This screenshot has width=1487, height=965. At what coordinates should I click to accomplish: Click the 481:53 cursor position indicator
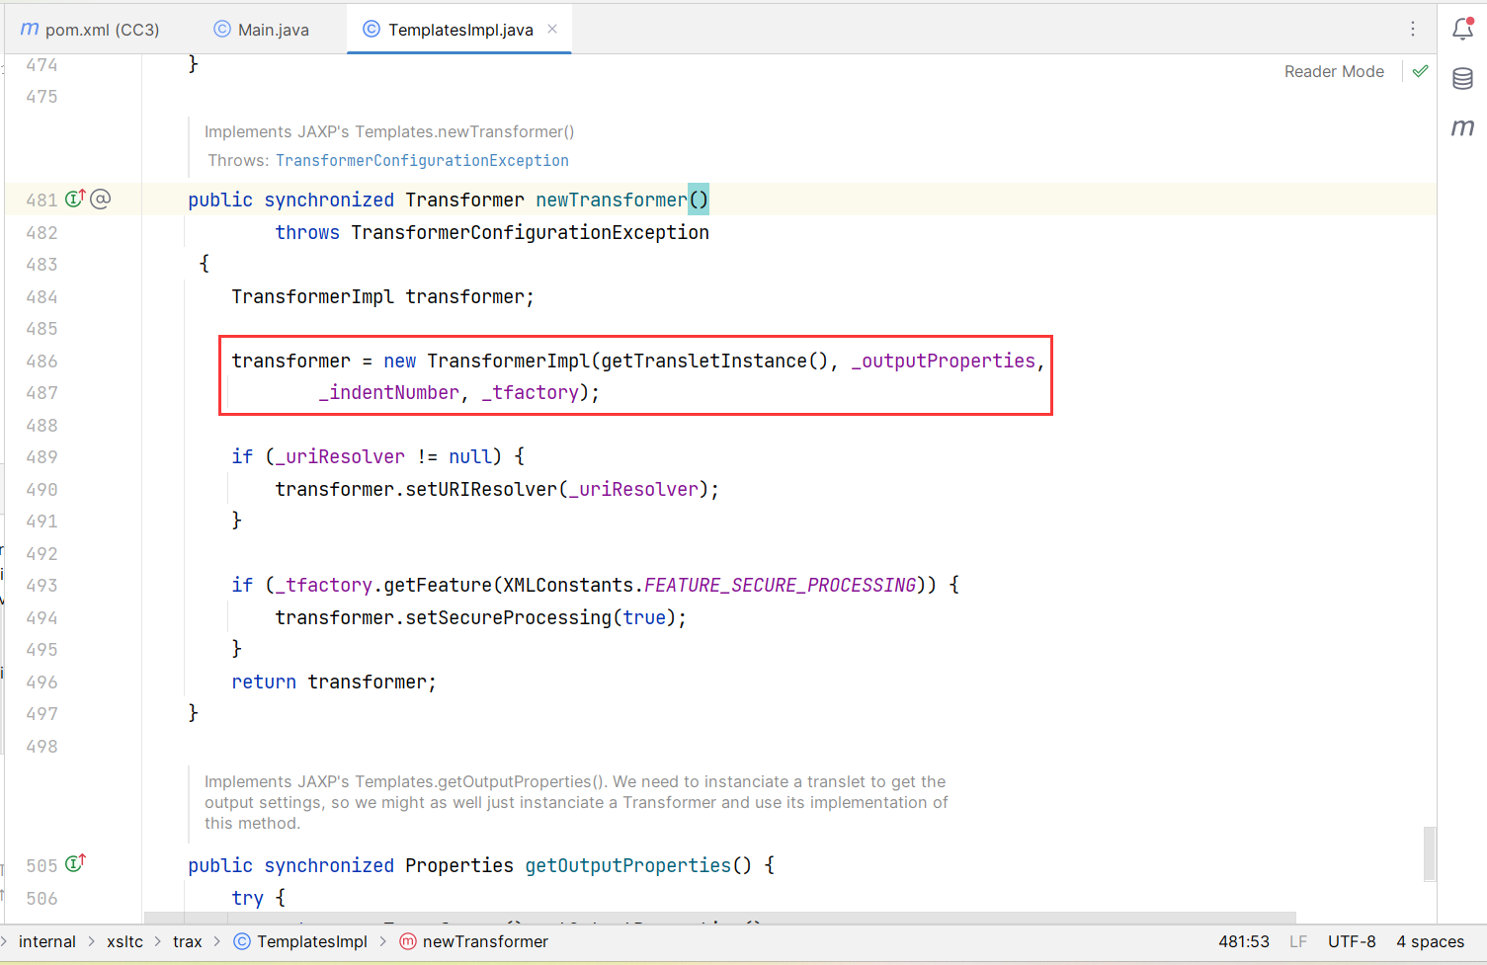tap(1243, 941)
